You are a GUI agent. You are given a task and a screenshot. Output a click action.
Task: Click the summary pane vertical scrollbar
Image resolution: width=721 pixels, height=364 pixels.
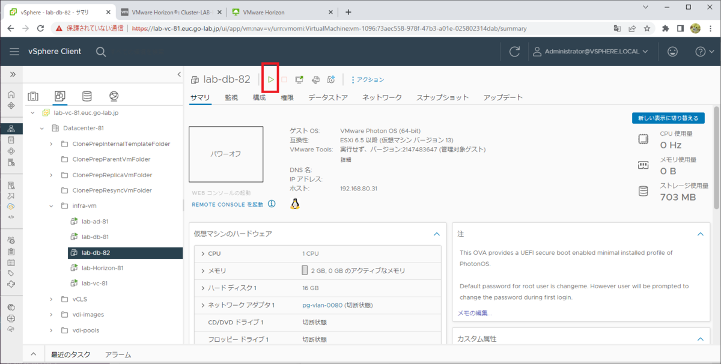(x=716, y=159)
